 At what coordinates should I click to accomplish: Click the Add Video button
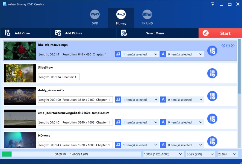point(17,33)
